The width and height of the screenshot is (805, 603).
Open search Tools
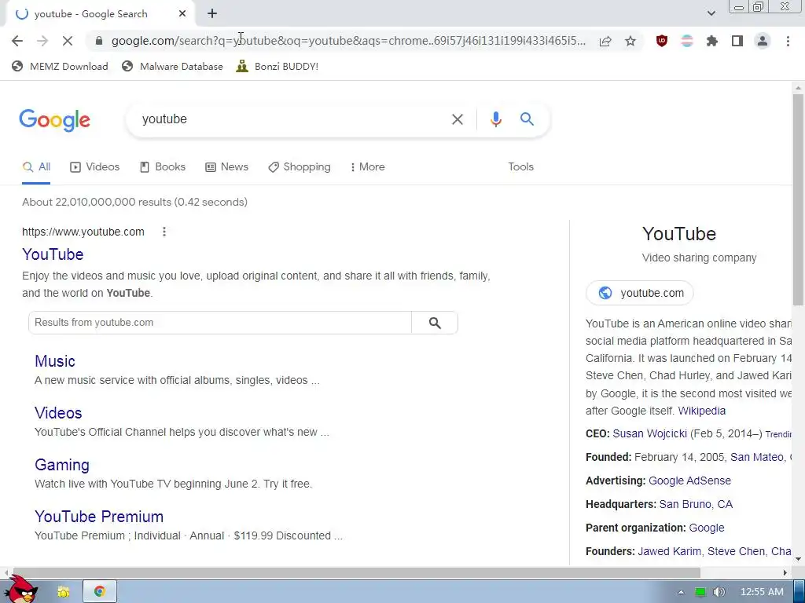[520, 167]
